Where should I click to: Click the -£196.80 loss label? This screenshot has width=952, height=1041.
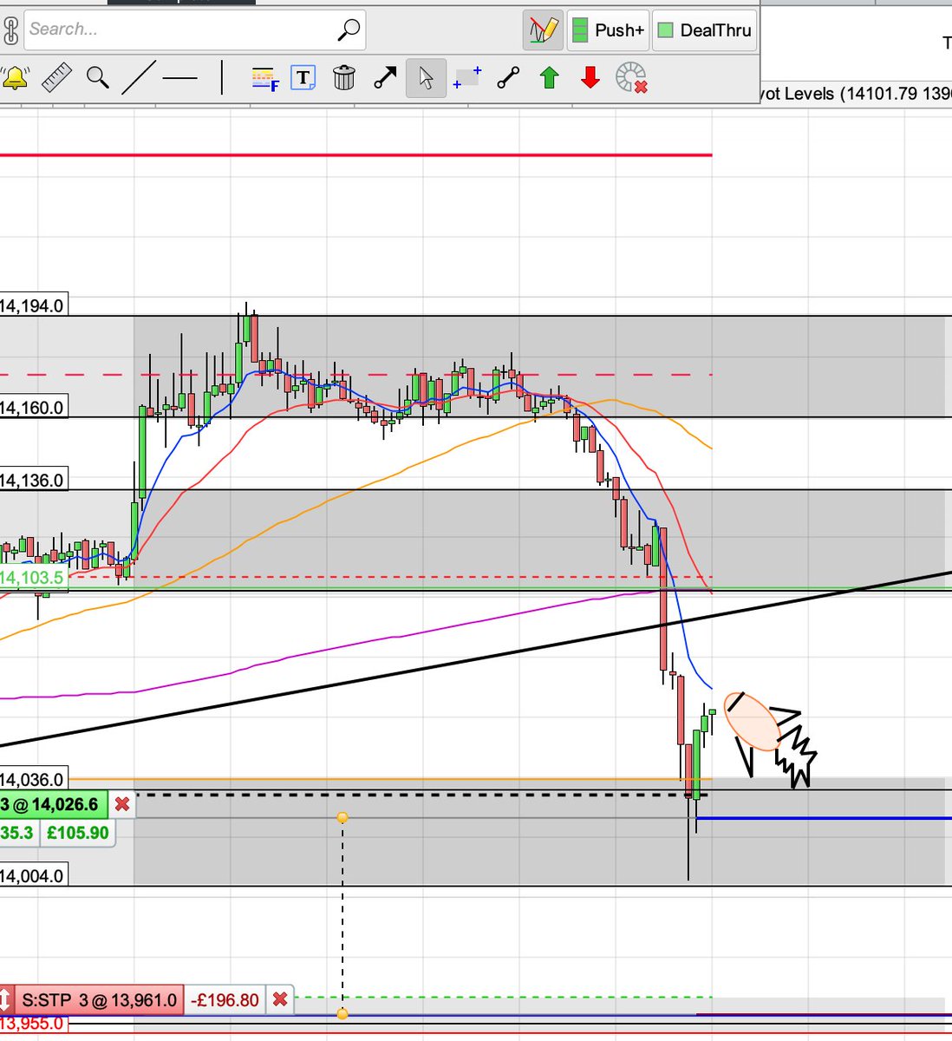click(225, 1000)
